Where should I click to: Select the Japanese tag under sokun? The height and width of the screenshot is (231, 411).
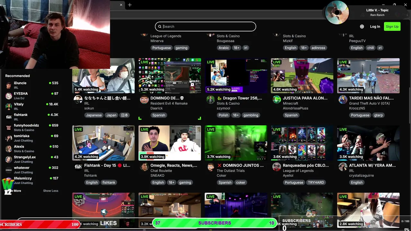(94, 115)
